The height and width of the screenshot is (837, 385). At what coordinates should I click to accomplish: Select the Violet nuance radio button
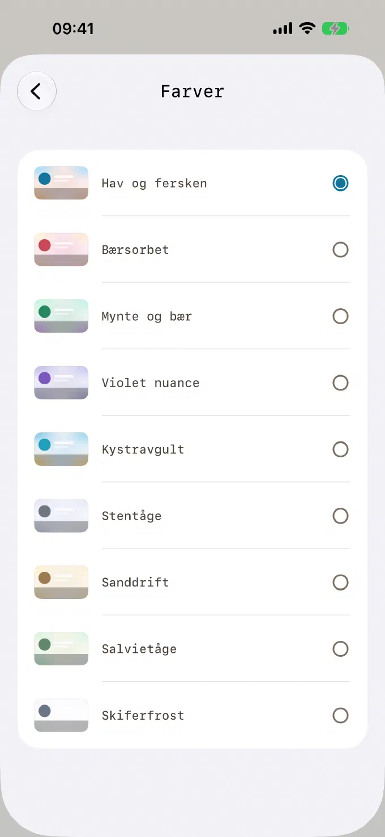click(x=340, y=383)
